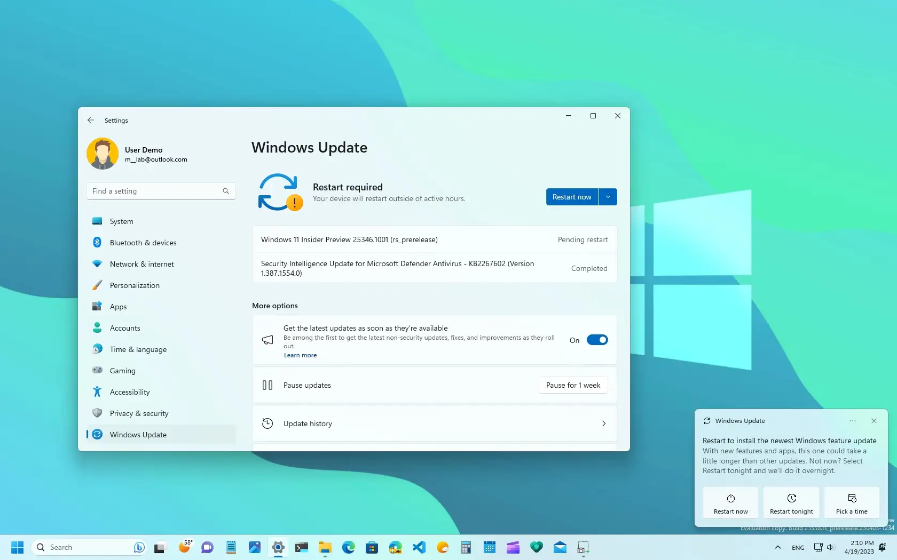Open Snipping Tool from the taskbar
Viewport: 897px width, 560px height.
(x=583, y=547)
